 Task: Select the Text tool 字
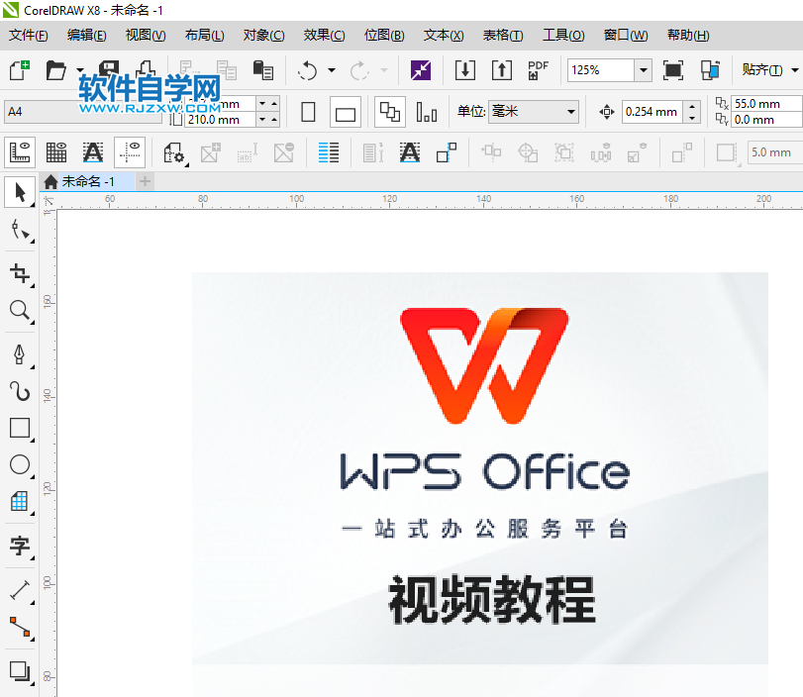[x=20, y=546]
